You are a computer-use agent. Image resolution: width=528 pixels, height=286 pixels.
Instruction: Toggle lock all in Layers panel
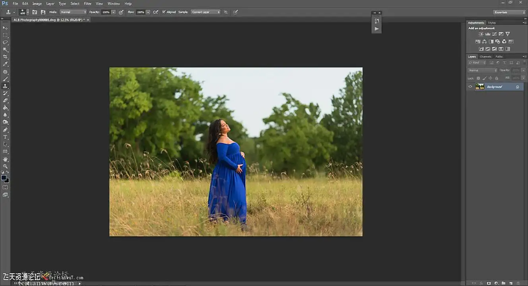(x=496, y=78)
